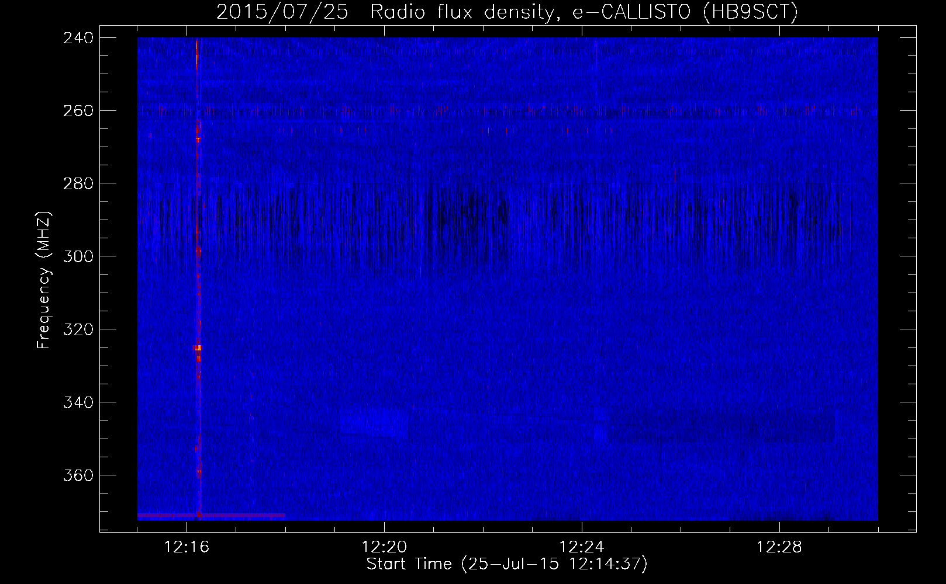Click the 360 frequency tick label
946x584 pixels.
pyautogui.click(x=78, y=475)
